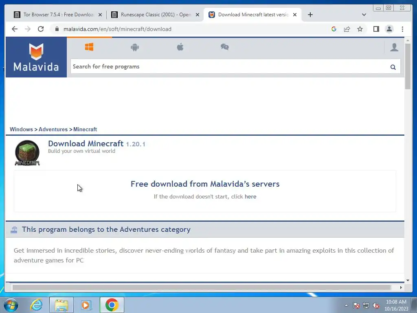Click the 'here' download link

point(250,197)
